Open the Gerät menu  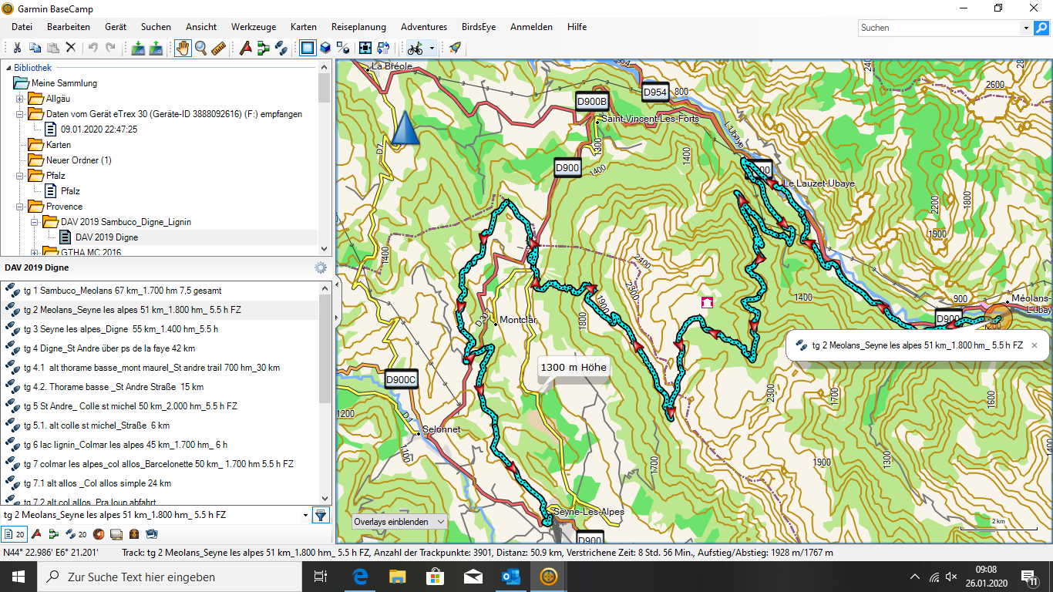click(116, 27)
